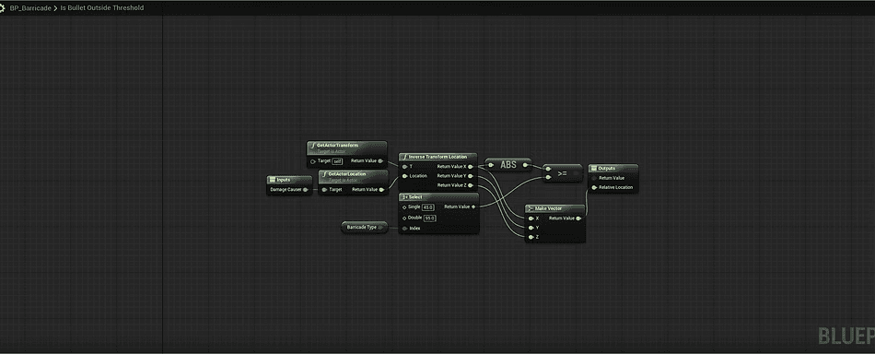875x354 pixels.
Task: Click the Barricade Type output pin
Action: (x=380, y=228)
